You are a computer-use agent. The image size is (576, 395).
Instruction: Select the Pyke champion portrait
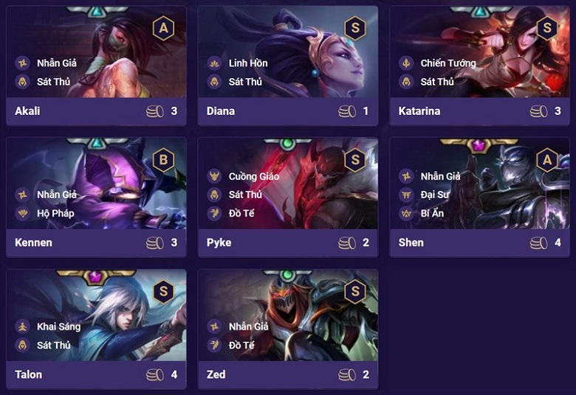[x=288, y=183]
